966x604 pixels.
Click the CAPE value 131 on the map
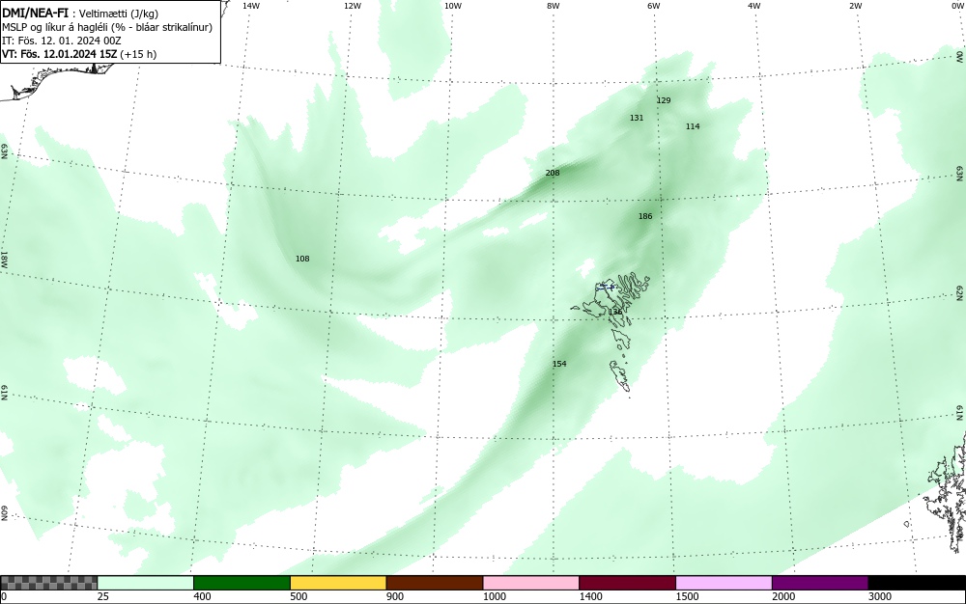(x=637, y=118)
